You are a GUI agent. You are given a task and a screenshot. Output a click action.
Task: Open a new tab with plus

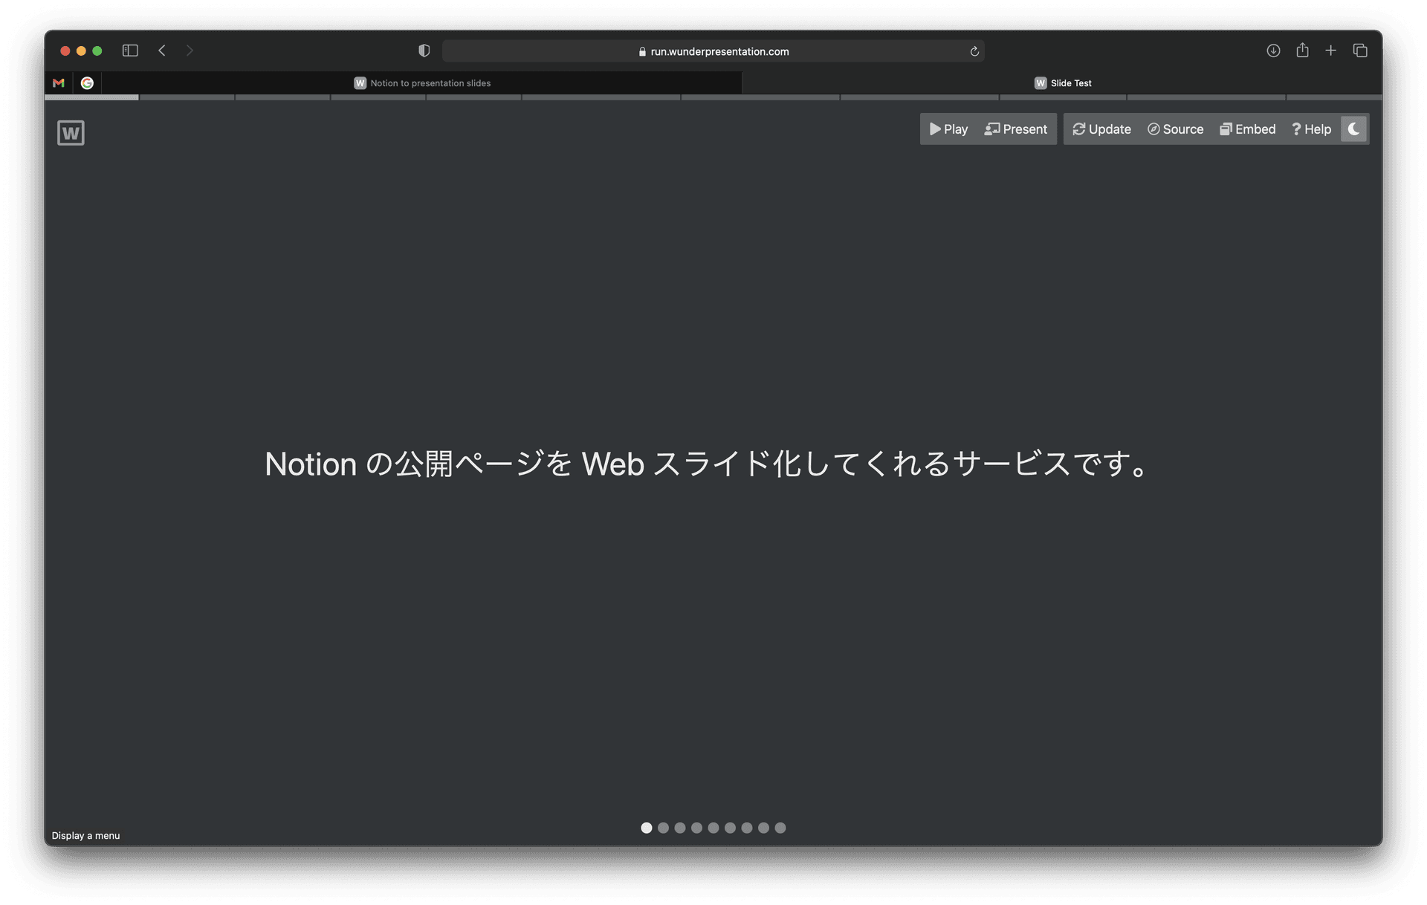(x=1331, y=51)
